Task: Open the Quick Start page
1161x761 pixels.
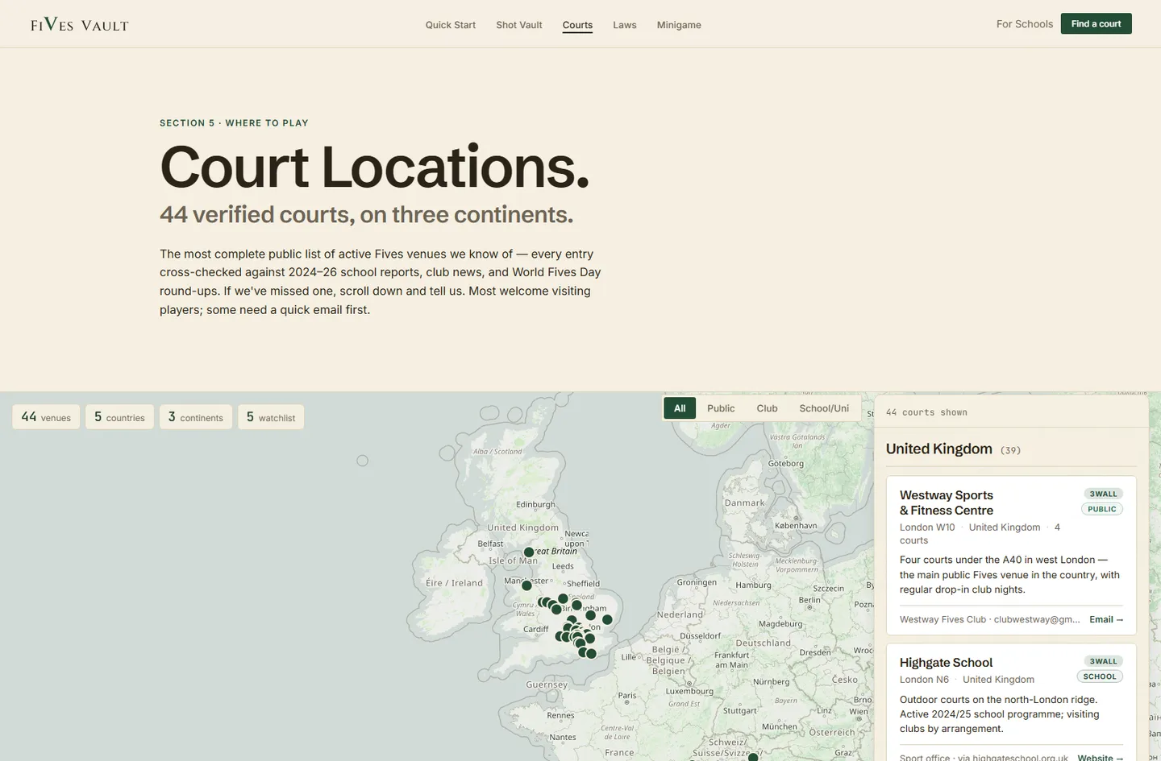Action: tap(451, 25)
